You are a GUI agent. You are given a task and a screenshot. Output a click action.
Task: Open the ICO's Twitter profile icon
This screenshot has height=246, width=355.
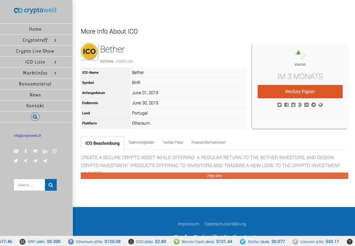click(x=279, y=105)
